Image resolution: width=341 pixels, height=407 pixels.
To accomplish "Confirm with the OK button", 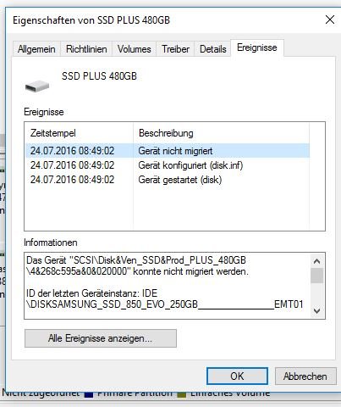I will (237, 376).
